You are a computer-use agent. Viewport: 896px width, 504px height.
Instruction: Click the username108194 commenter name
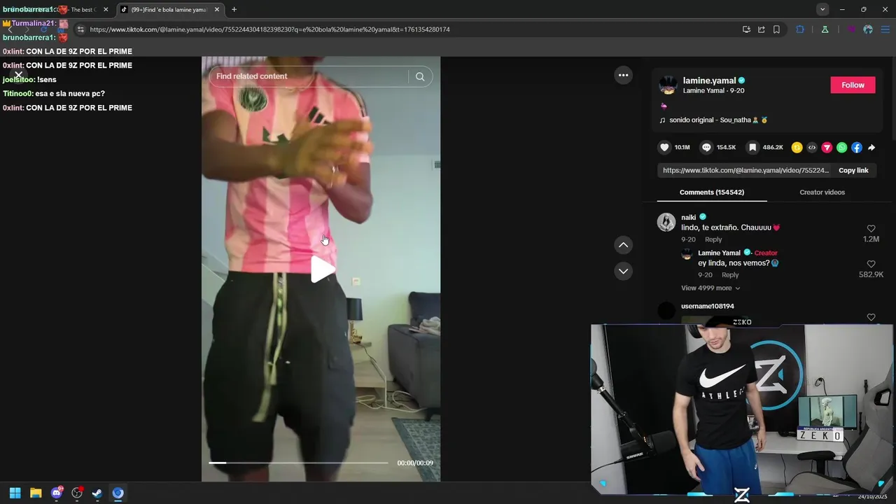pos(708,306)
